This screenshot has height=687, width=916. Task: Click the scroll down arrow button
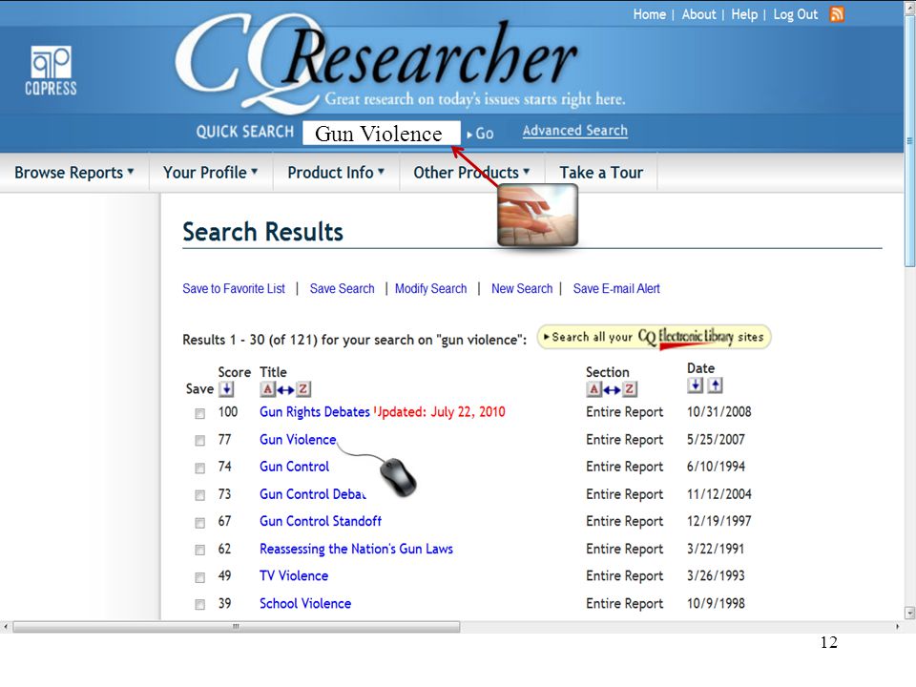pos(909,613)
